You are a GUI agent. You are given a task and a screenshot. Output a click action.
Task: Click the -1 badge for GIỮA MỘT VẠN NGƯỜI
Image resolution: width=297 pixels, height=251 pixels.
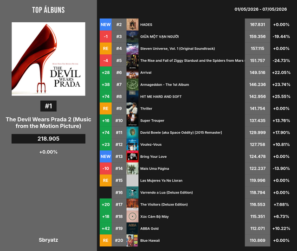(106, 37)
